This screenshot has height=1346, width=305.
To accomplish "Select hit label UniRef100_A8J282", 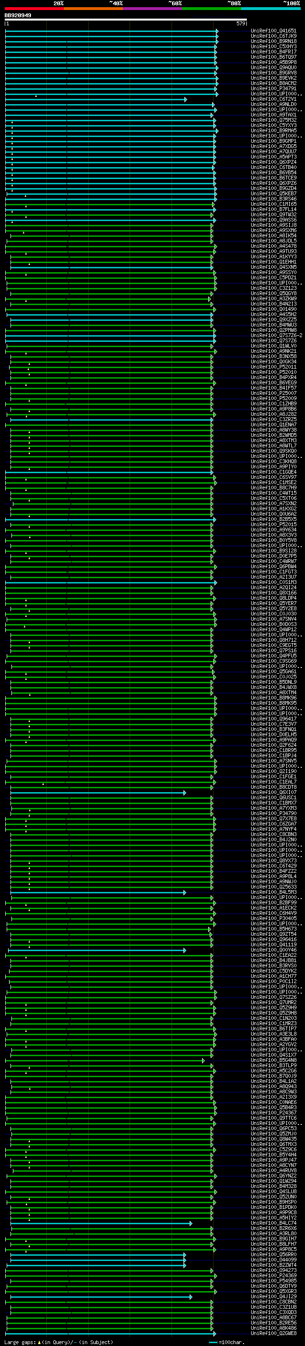I will [x=274, y=414].
